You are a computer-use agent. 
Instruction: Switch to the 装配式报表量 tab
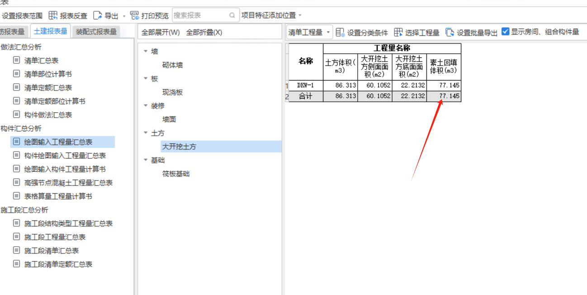click(x=97, y=32)
